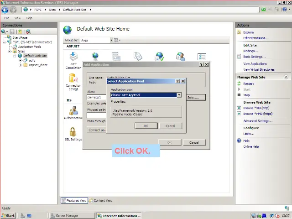
Task: Collapse the FSP1 server node
Action: 4,42
